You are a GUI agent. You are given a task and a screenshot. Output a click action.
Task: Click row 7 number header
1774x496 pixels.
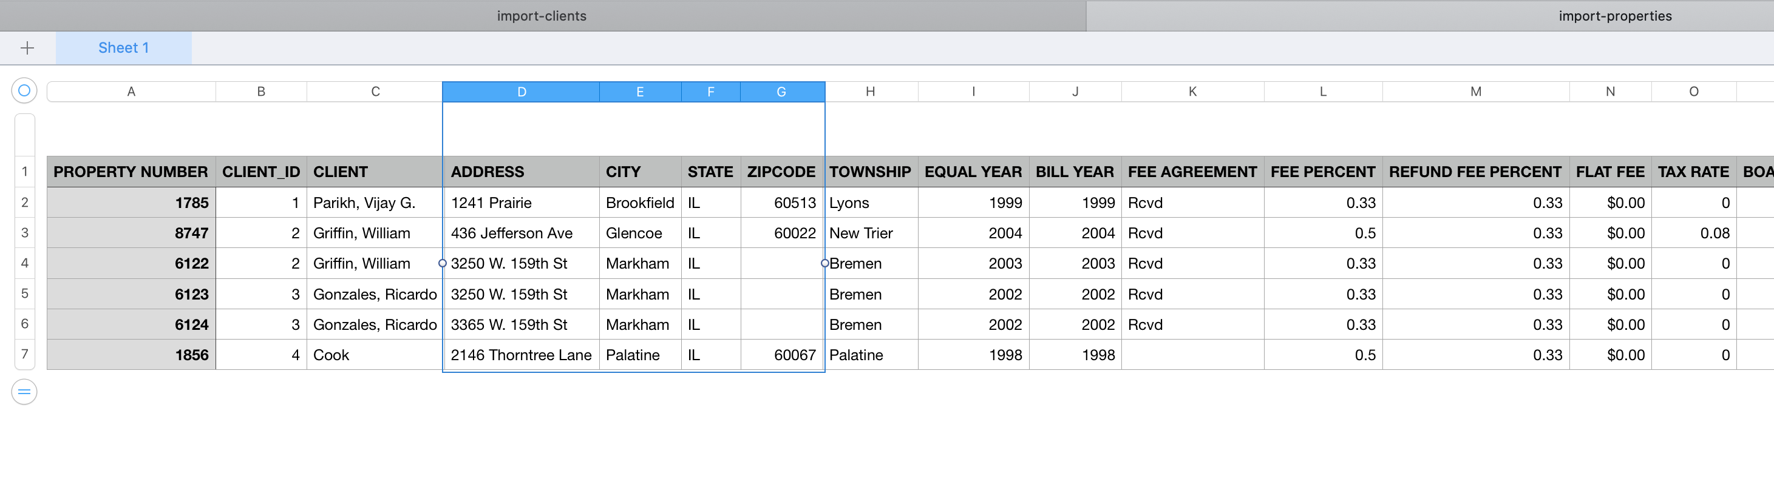pyautogui.click(x=25, y=354)
